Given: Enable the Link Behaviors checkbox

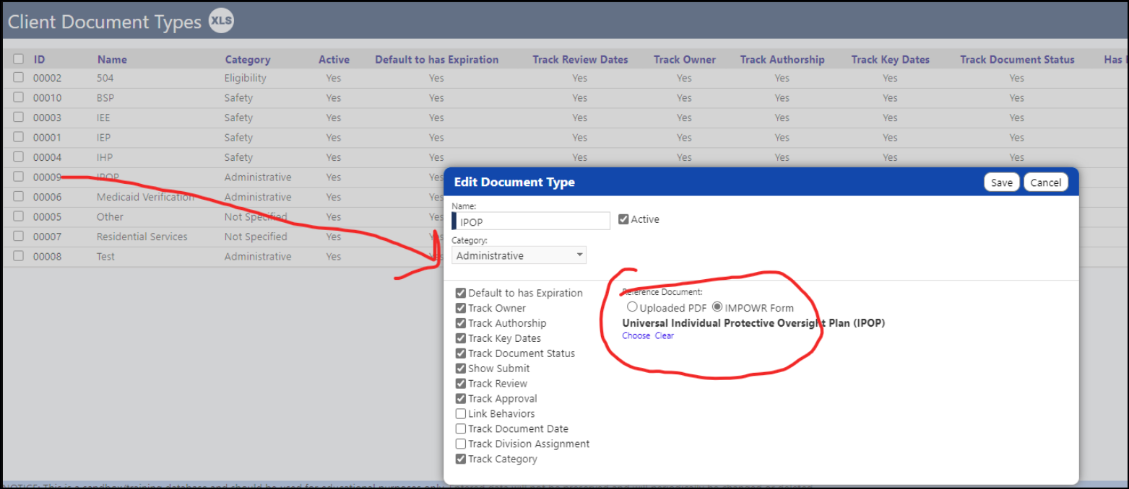Looking at the screenshot, I should click(460, 414).
